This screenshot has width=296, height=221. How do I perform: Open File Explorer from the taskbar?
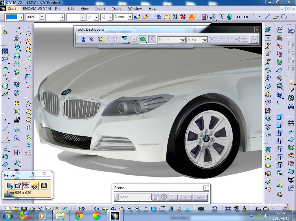(60, 216)
